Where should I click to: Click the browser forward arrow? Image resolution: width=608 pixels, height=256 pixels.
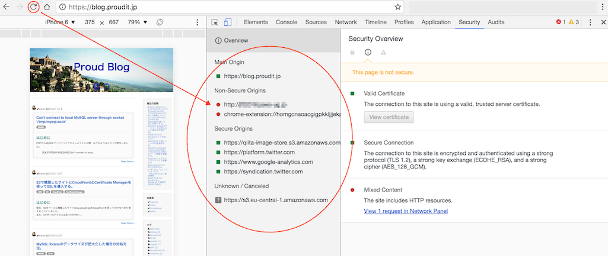pyautogui.click(x=20, y=7)
